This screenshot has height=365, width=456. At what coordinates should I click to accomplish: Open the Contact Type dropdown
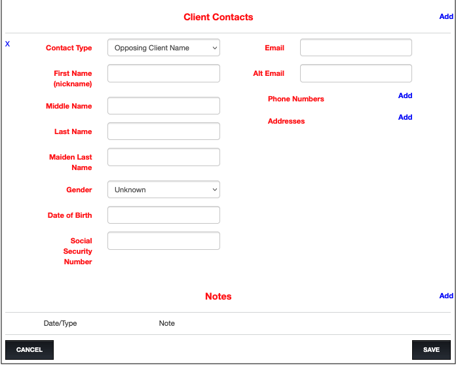163,48
